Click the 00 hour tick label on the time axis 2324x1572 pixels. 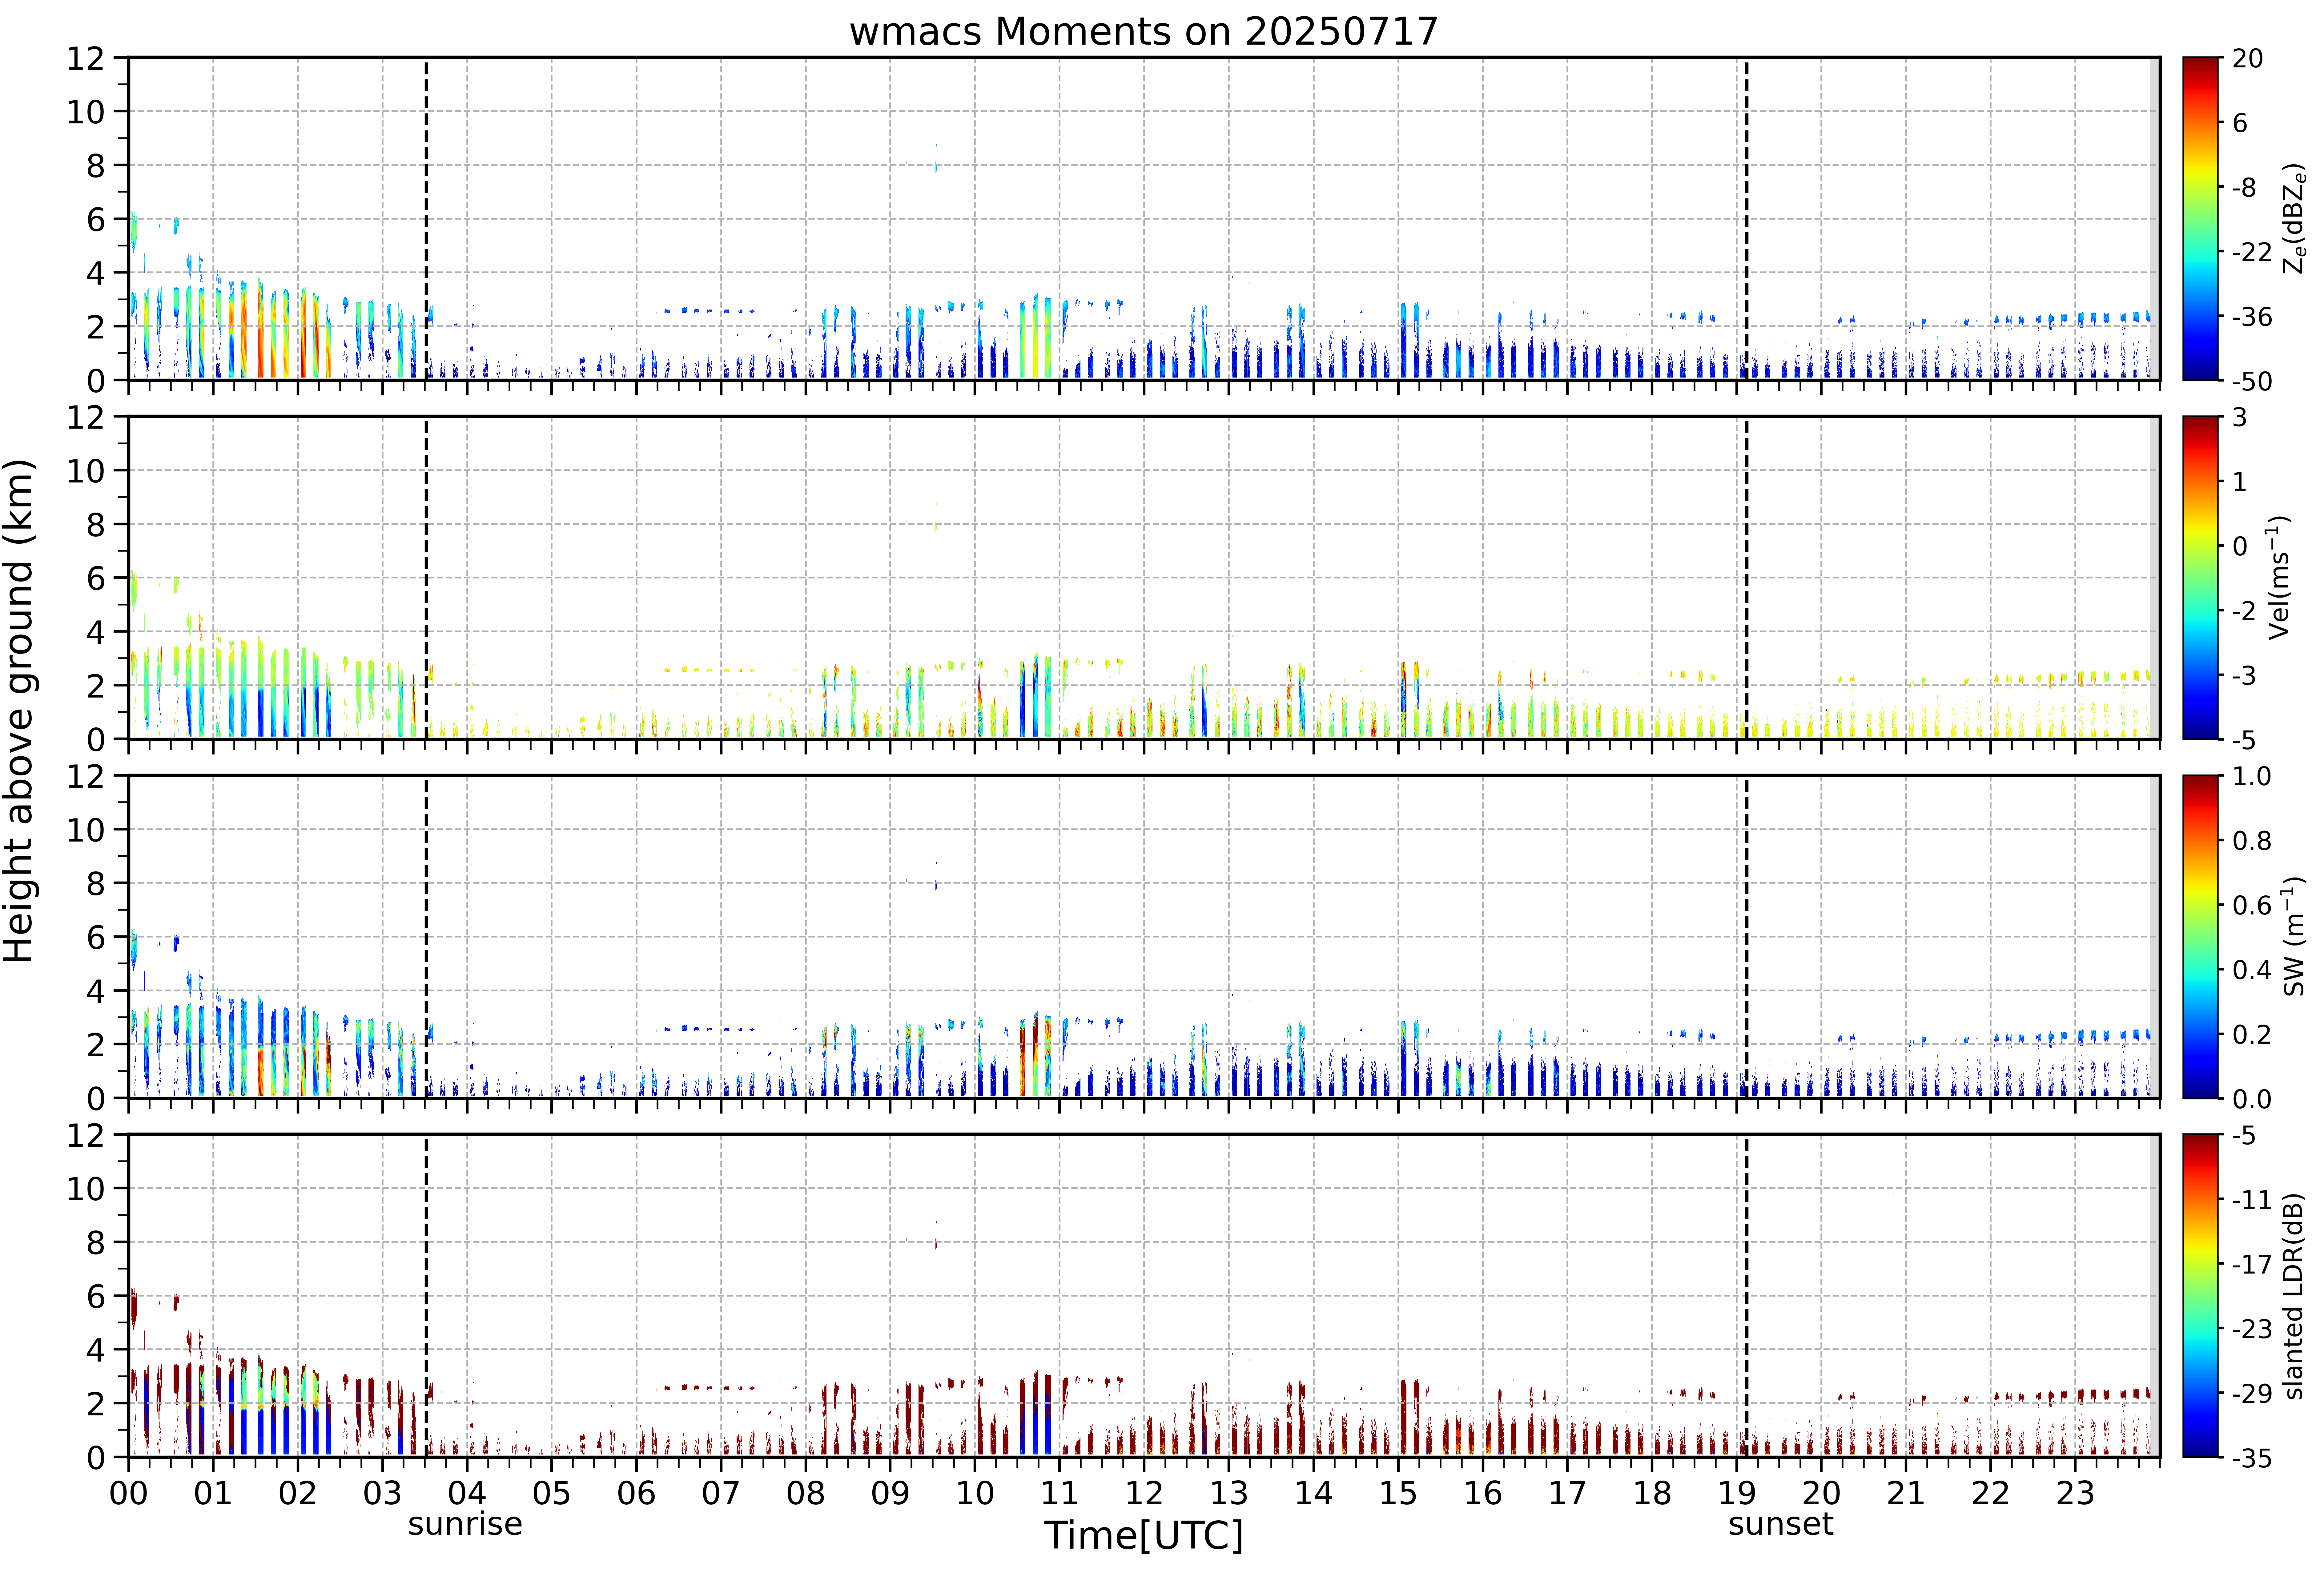click(128, 1493)
